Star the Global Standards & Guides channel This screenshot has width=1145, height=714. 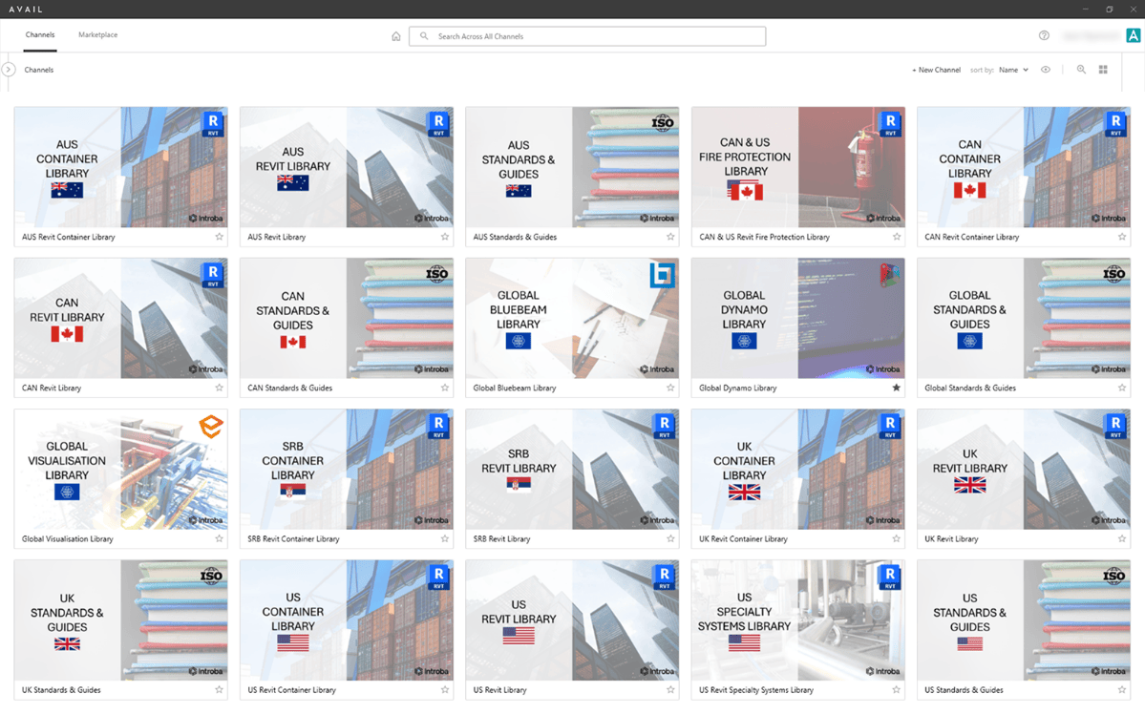tap(1122, 388)
